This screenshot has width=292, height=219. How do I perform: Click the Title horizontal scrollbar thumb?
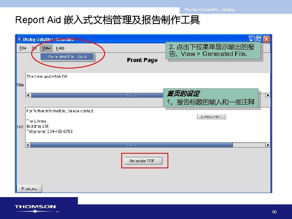[97, 95]
